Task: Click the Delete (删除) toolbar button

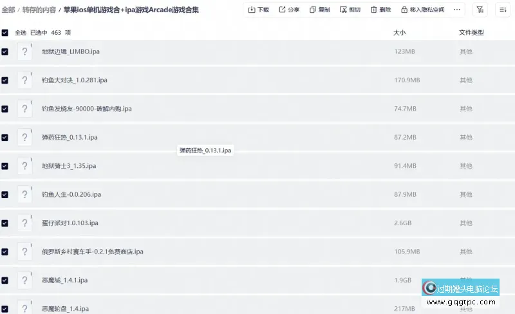Action: pos(380,10)
